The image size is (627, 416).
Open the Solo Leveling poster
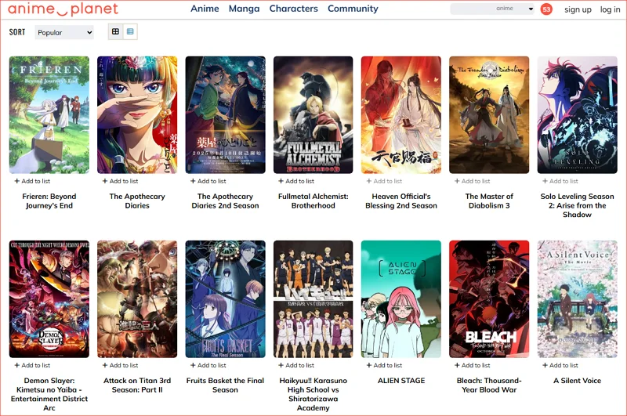577,114
